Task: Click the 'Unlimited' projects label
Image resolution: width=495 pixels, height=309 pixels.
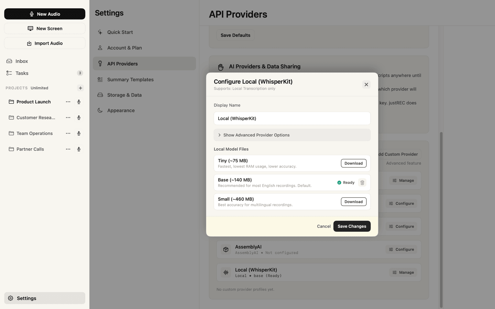Action: [39, 88]
